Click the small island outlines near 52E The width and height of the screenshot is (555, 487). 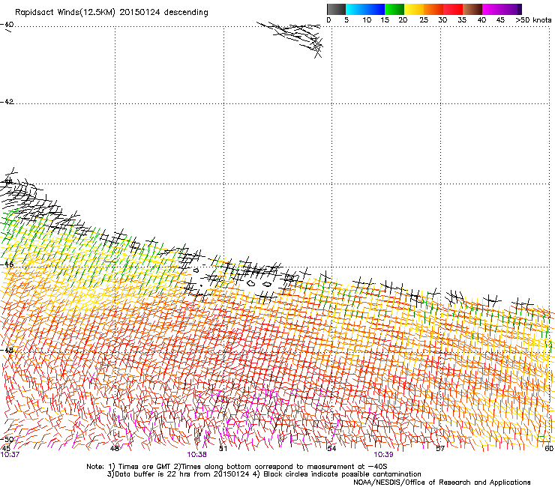(259, 283)
